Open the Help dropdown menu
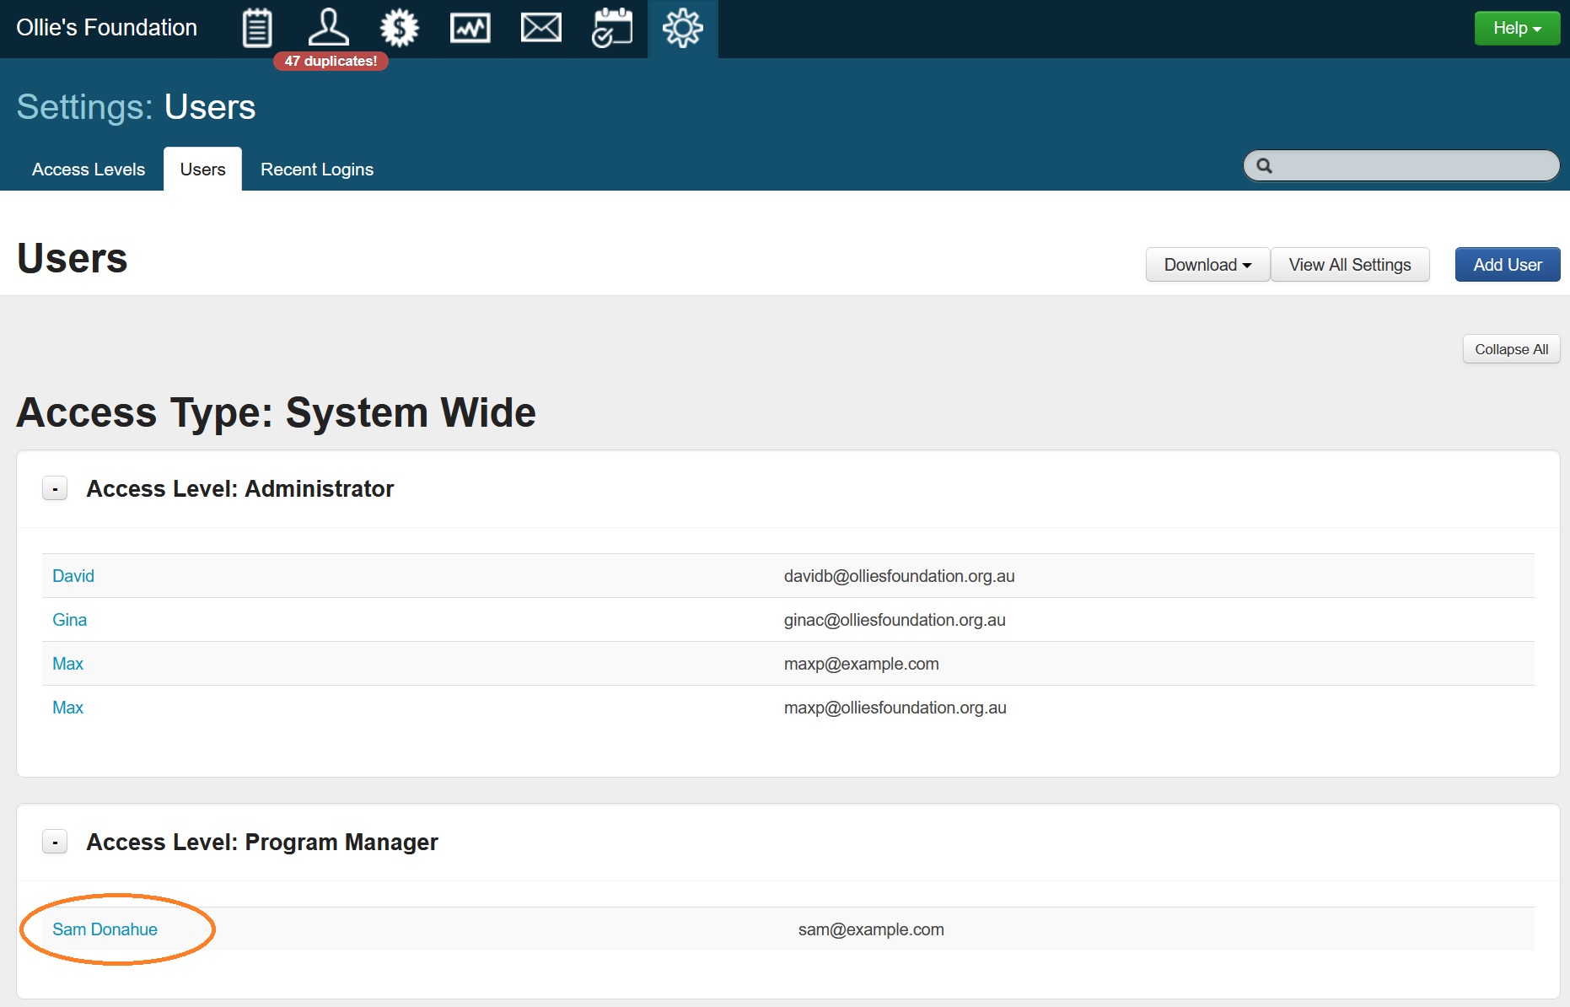1570x1007 pixels. click(1516, 29)
